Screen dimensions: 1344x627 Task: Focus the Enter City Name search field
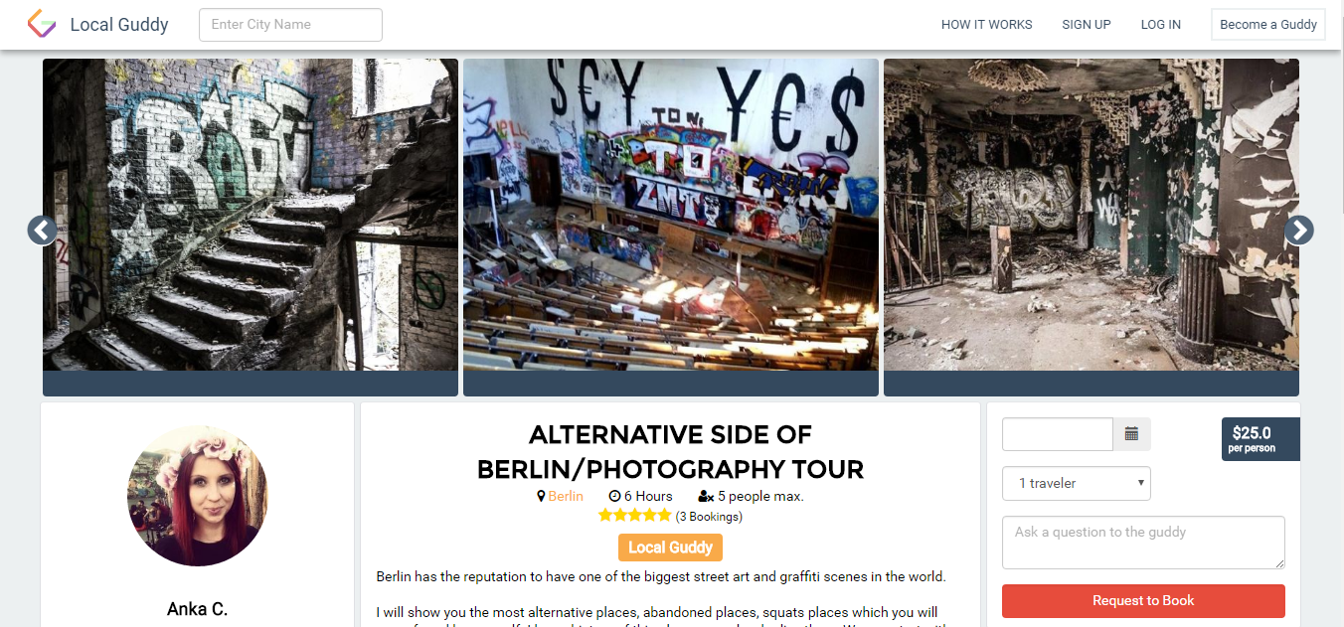(290, 25)
